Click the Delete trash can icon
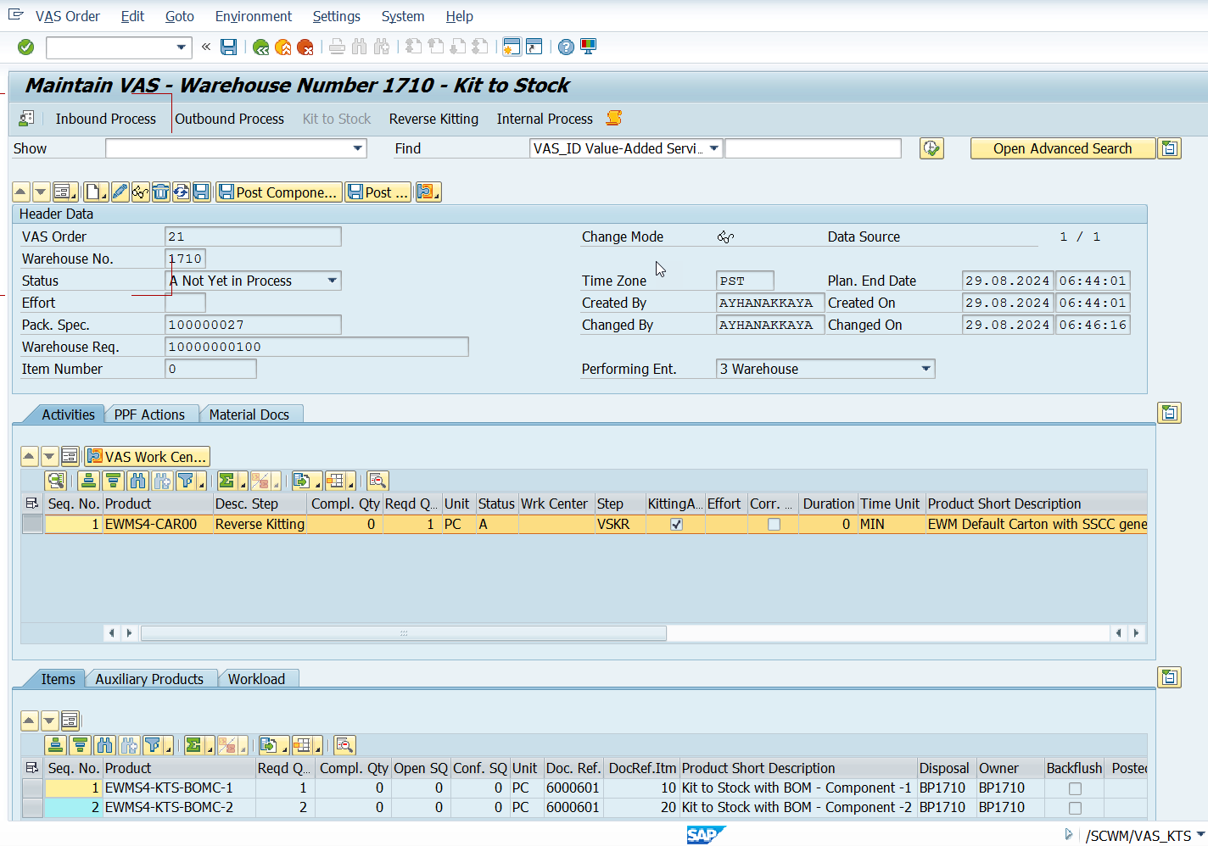This screenshot has height=846, width=1208. (x=160, y=192)
